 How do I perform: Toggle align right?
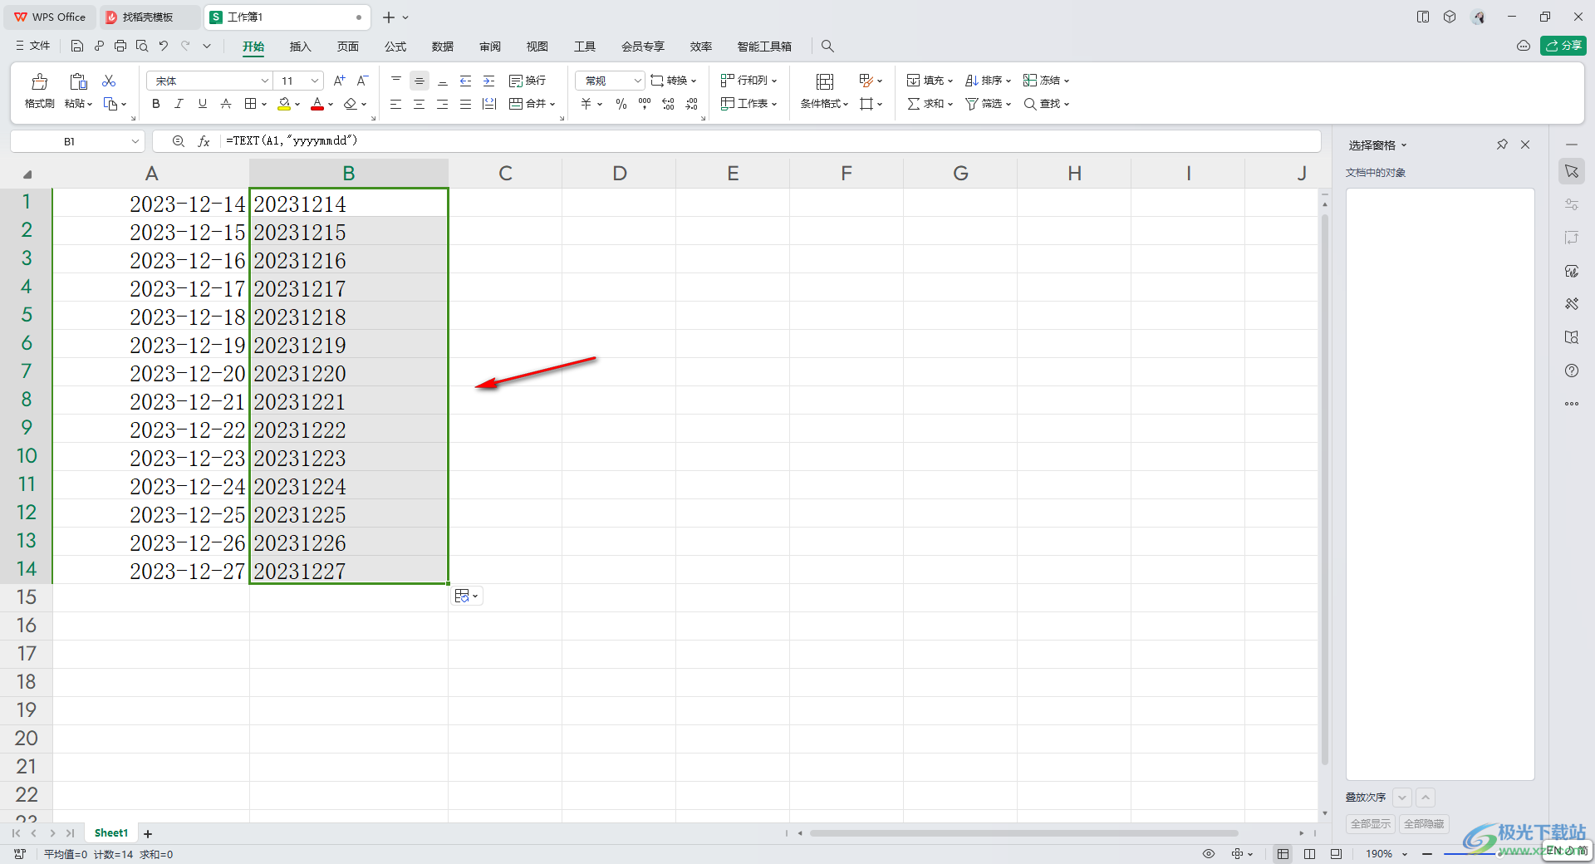(x=443, y=104)
